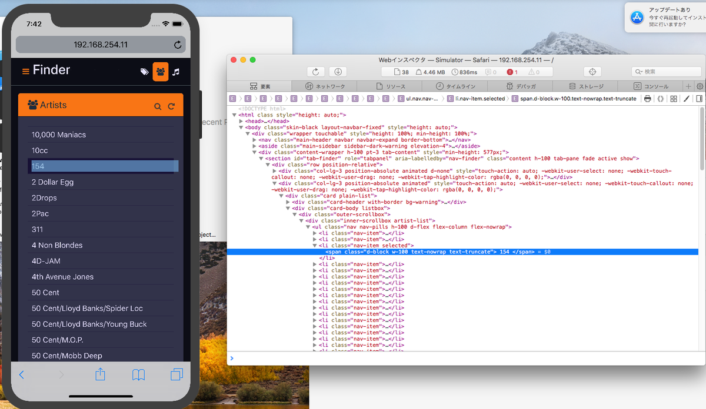Open the hamburger menu beside Finder title
706x409 pixels.
pos(25,71)
